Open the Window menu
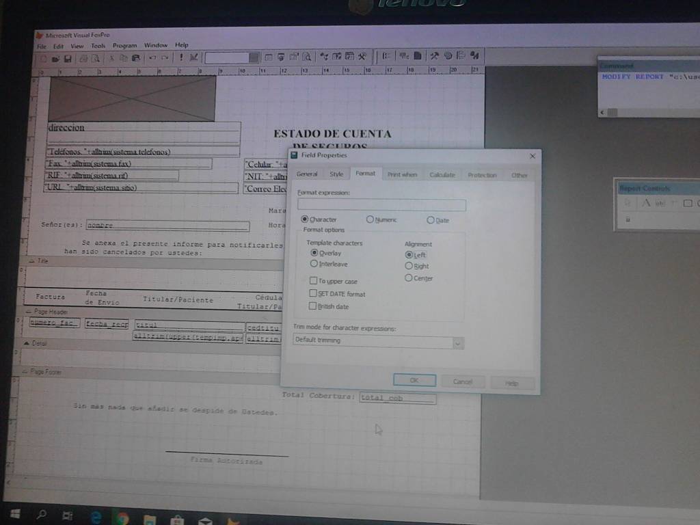This screenshot has width=700, height=525. point(155,45)
